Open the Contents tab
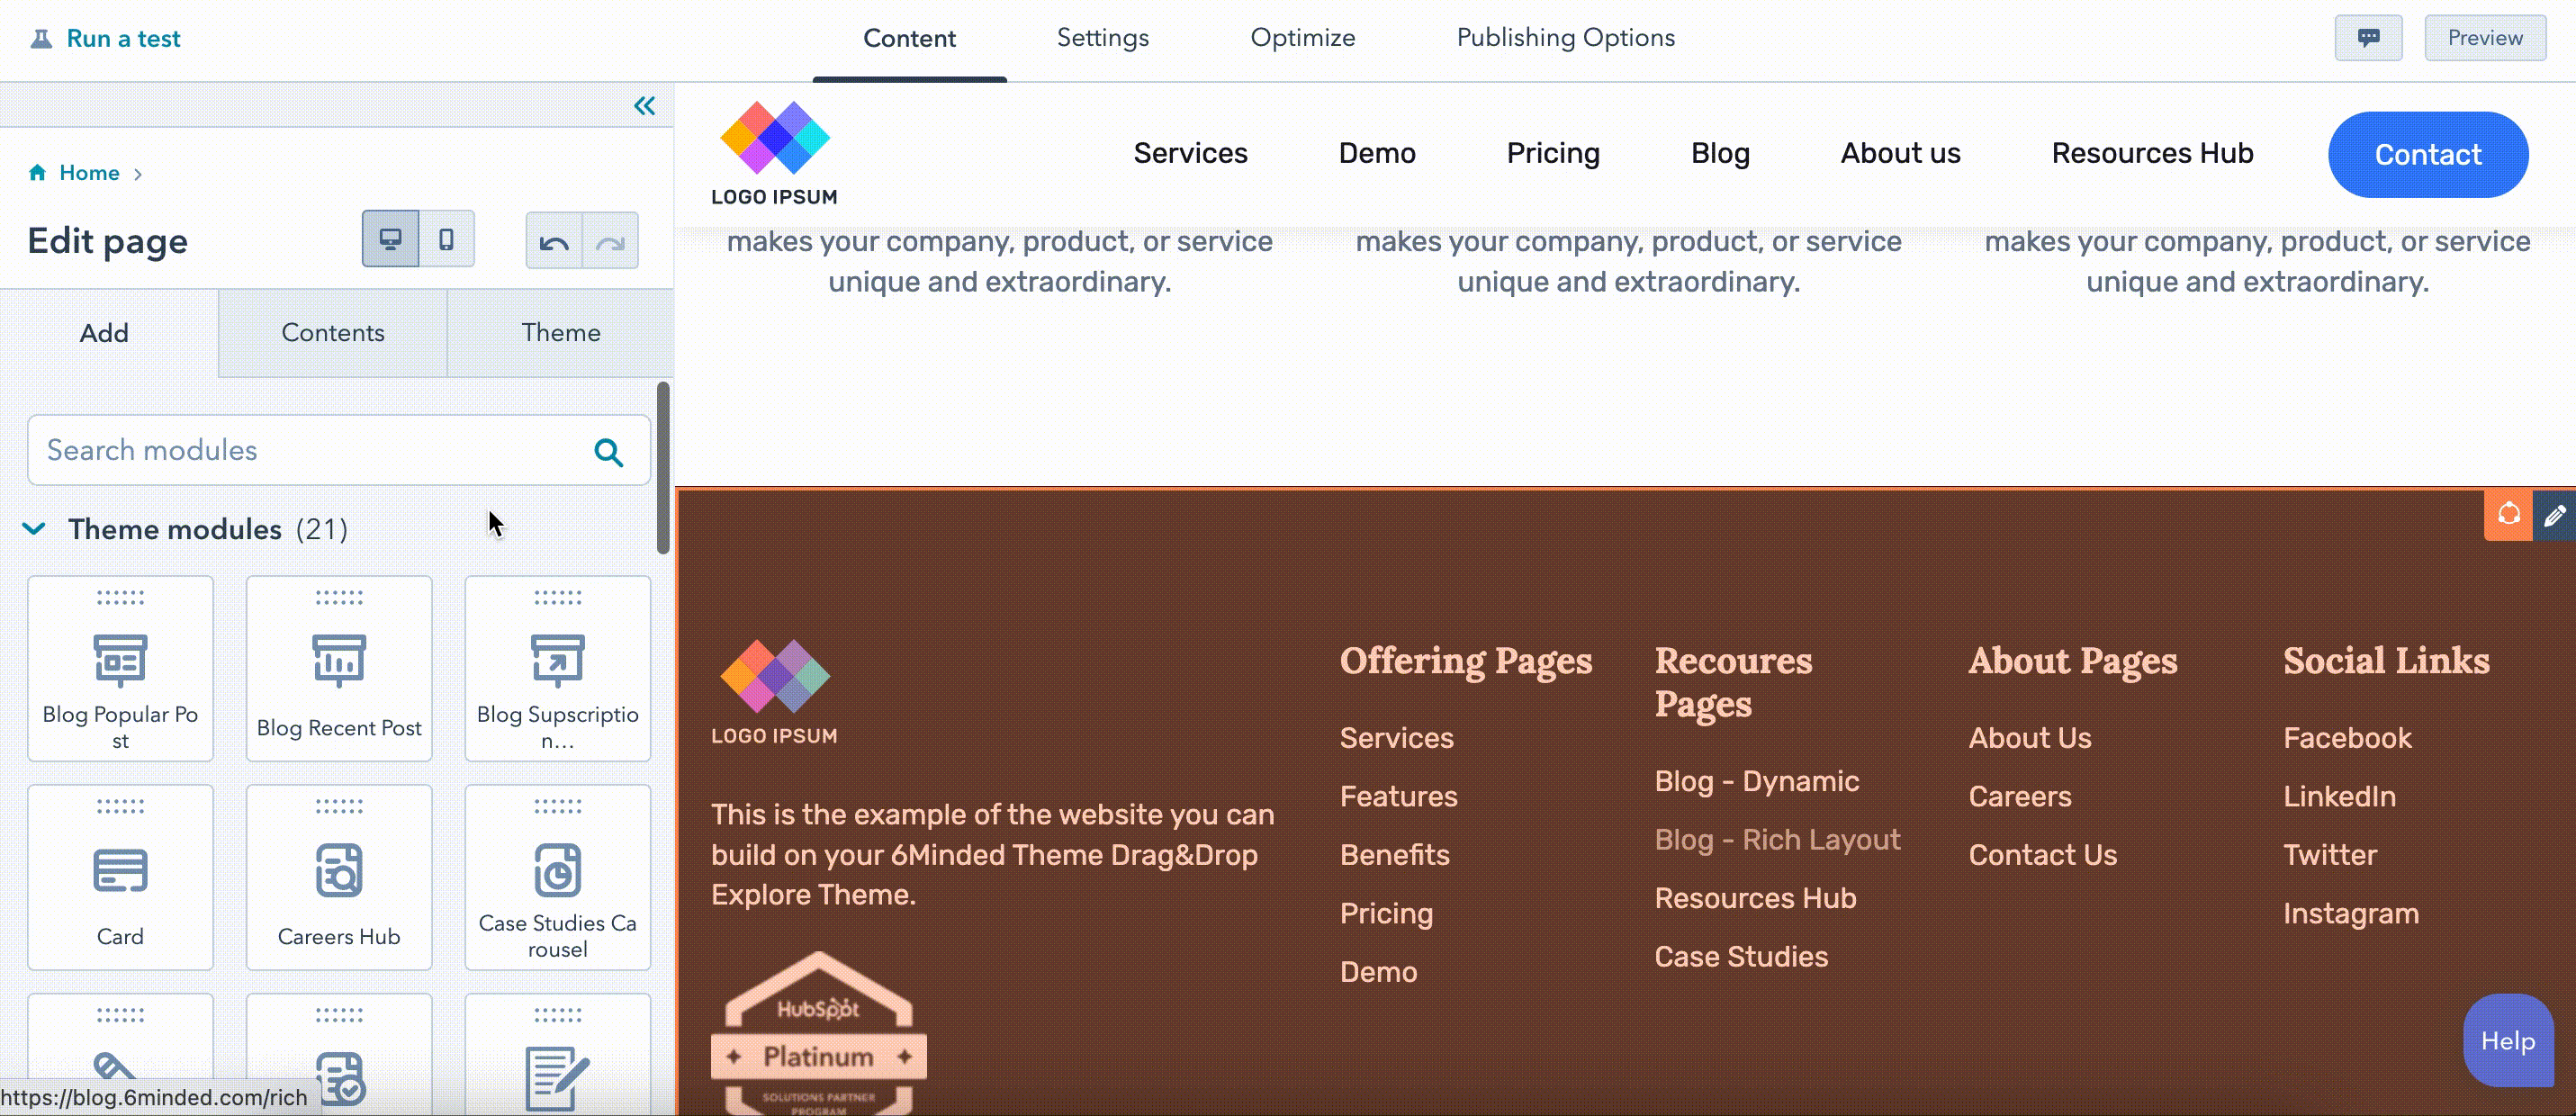This screenshot has height=1116, width=2576. pos(333,333)
